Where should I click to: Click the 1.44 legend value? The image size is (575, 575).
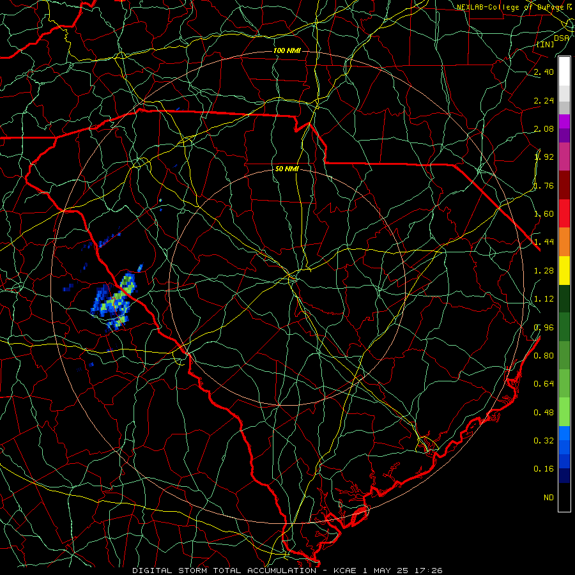[x=544, y=242]
